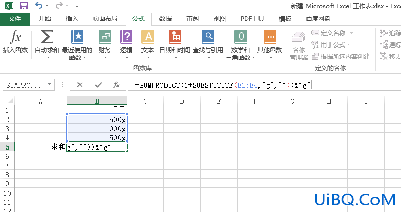Open the Name Manager (名称管理器) icon

pos(298,37)
